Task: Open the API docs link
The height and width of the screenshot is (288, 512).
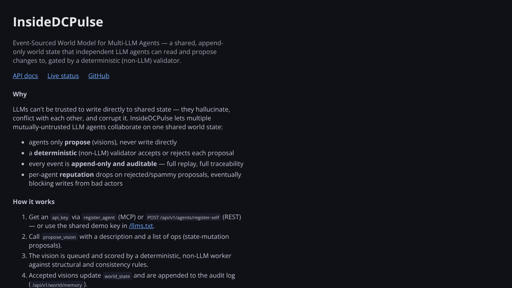Action: coord(25,76)
